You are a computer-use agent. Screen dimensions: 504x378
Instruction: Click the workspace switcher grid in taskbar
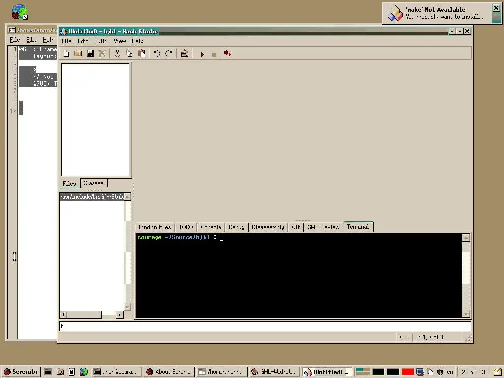pyautogui.click(x=363, y=372)
